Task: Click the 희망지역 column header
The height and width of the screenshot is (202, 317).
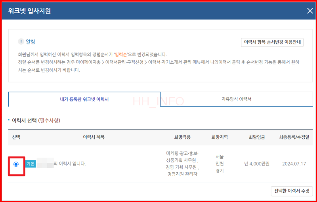Action: [x=220, y=137]
